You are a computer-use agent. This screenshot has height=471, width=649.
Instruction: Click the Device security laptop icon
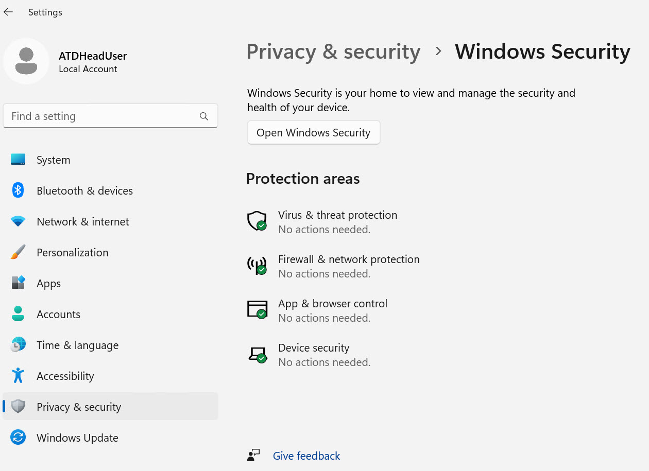[257, 355]
